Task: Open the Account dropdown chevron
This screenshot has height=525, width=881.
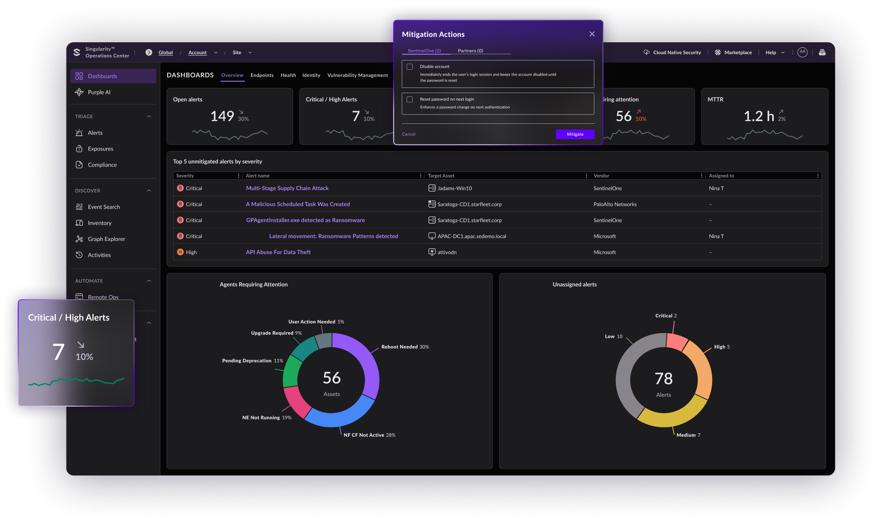Action: tap(215, 53)
